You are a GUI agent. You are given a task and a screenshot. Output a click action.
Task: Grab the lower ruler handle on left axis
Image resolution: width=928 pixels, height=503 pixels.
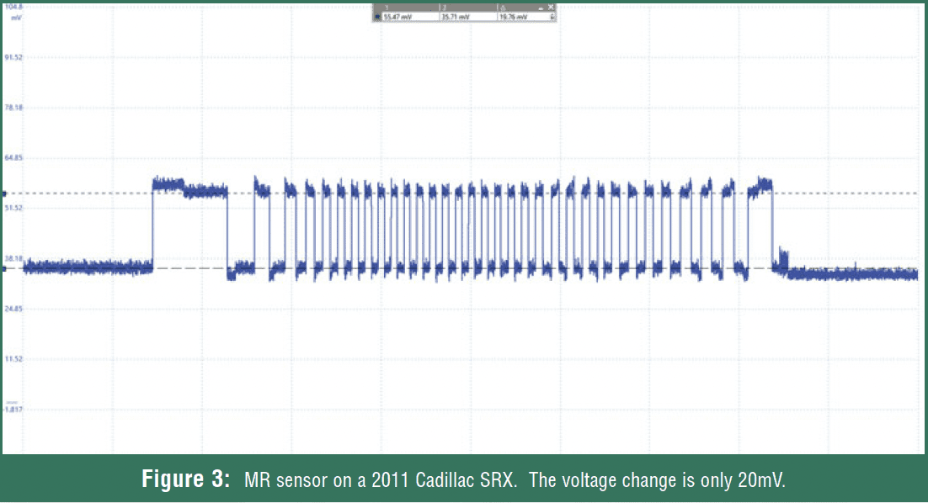(3, 268)
